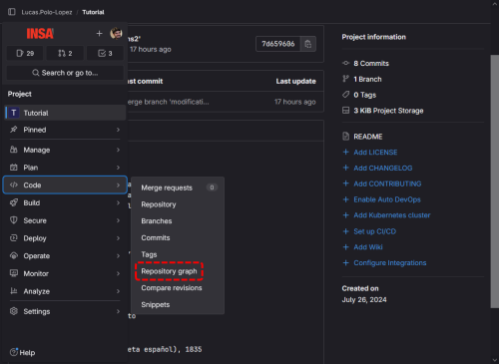Viewport: 499px width, 364px height.
Task: Open Branches in Code flyout
Action: coord(178,221)
